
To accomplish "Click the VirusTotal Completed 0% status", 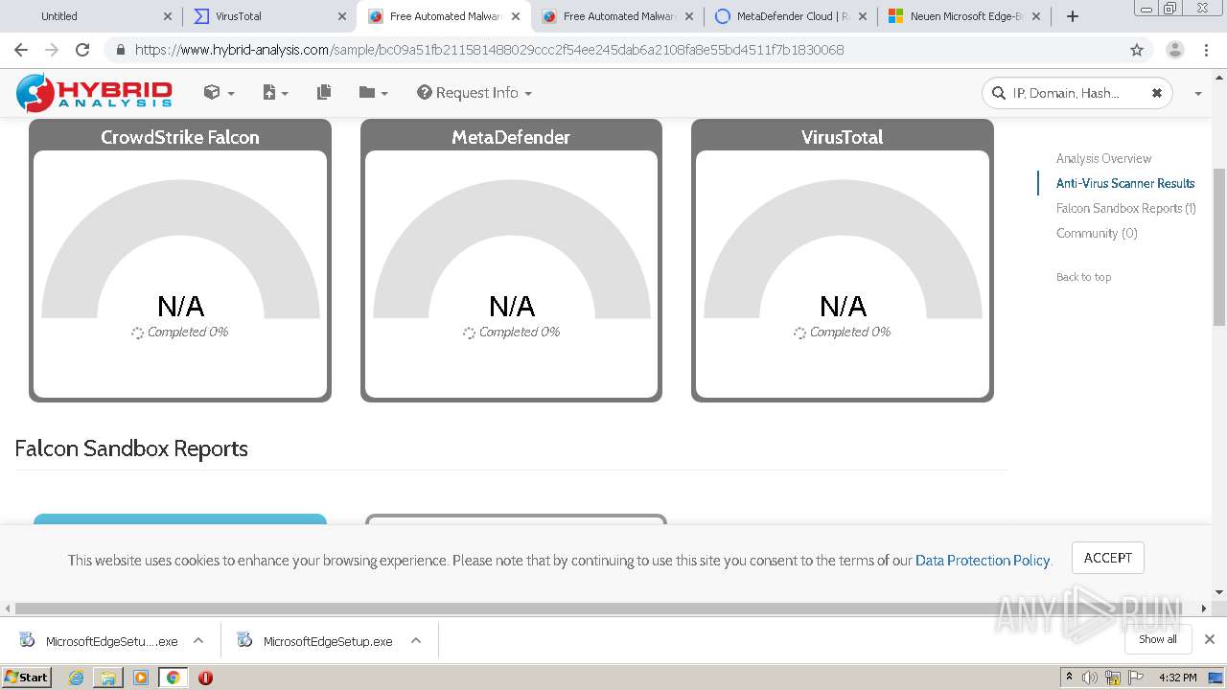I will click(843, 333).
